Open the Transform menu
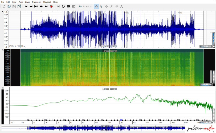The width and height of the screenshot is (216, 133). [36, 2]
